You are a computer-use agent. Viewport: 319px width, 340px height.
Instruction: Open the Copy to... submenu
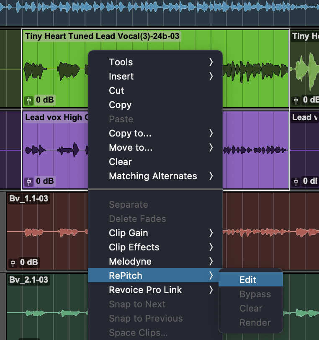[x=130, y=133]
